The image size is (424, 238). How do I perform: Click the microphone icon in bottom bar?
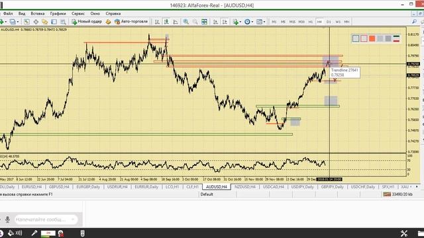[34, 233]
